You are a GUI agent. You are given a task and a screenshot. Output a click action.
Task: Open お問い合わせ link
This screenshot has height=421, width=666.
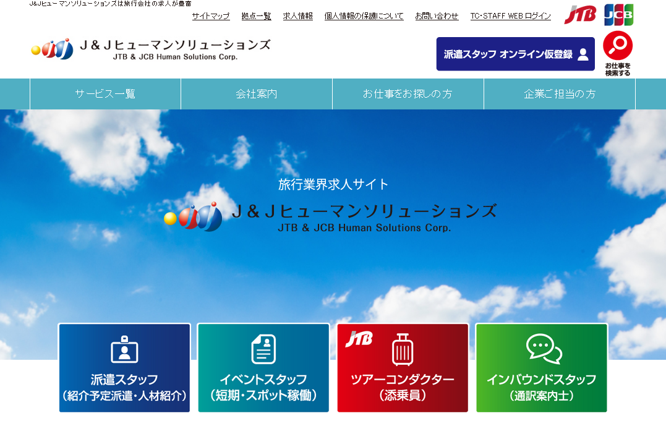click(x=437, y=16)
